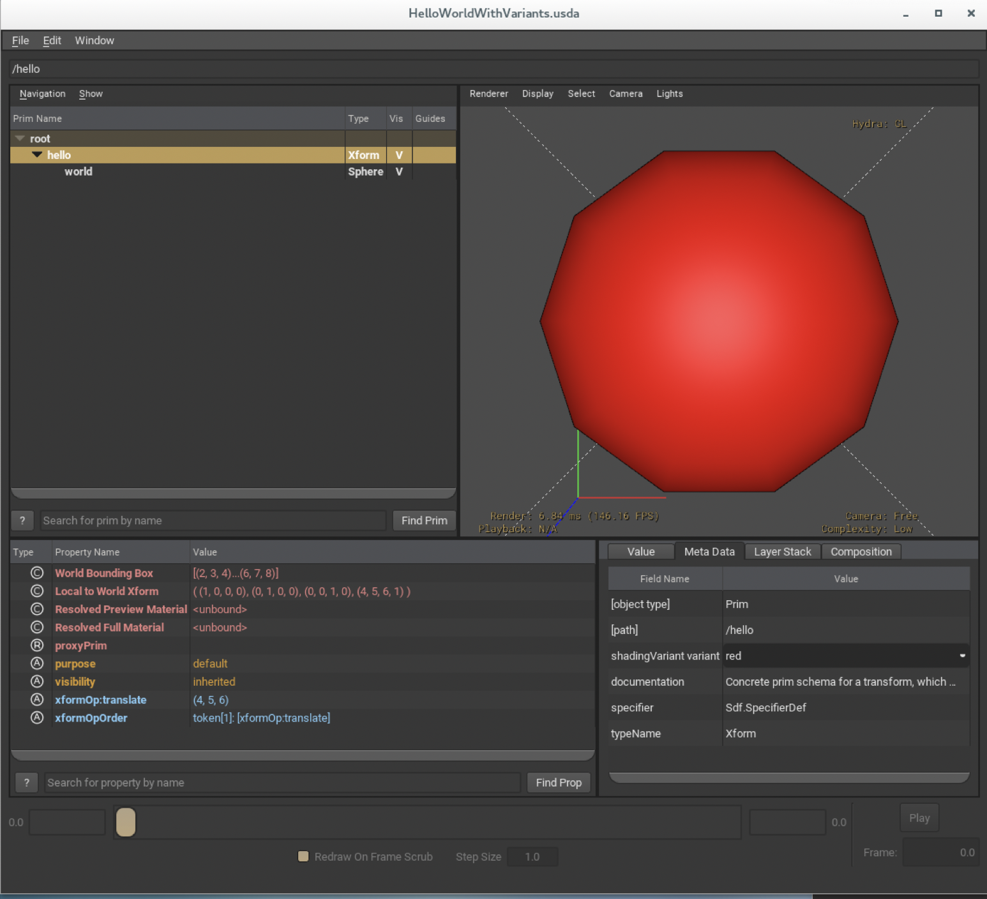
Task: Click the Frame number field
Action: point(941,852)
